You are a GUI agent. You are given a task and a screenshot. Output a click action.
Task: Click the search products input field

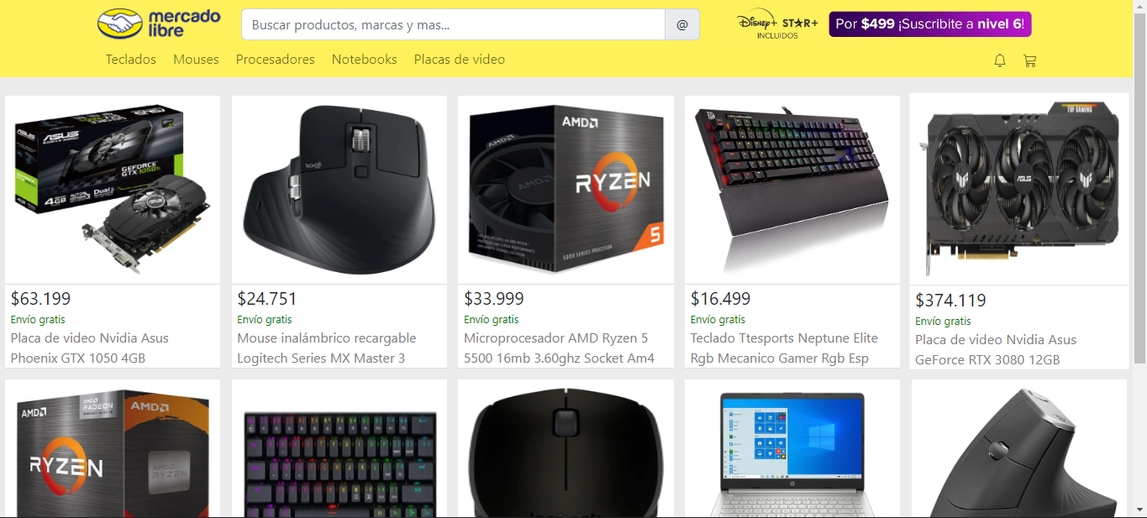[x=453, y=25]
